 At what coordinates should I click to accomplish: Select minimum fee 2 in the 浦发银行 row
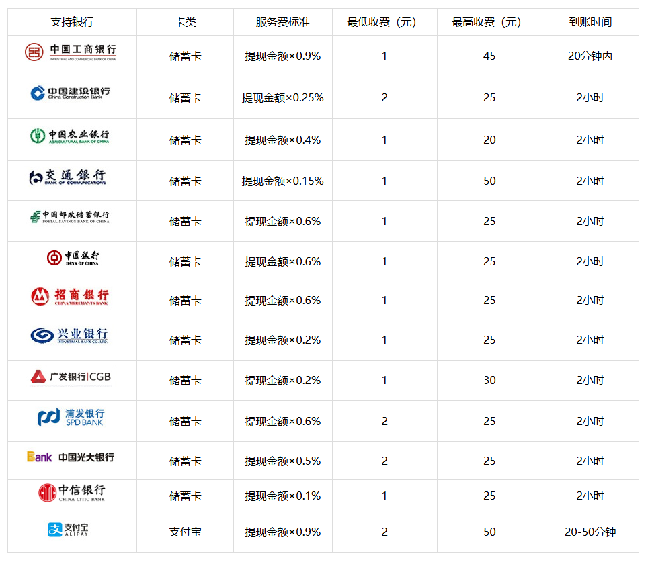tap(384, 421)
